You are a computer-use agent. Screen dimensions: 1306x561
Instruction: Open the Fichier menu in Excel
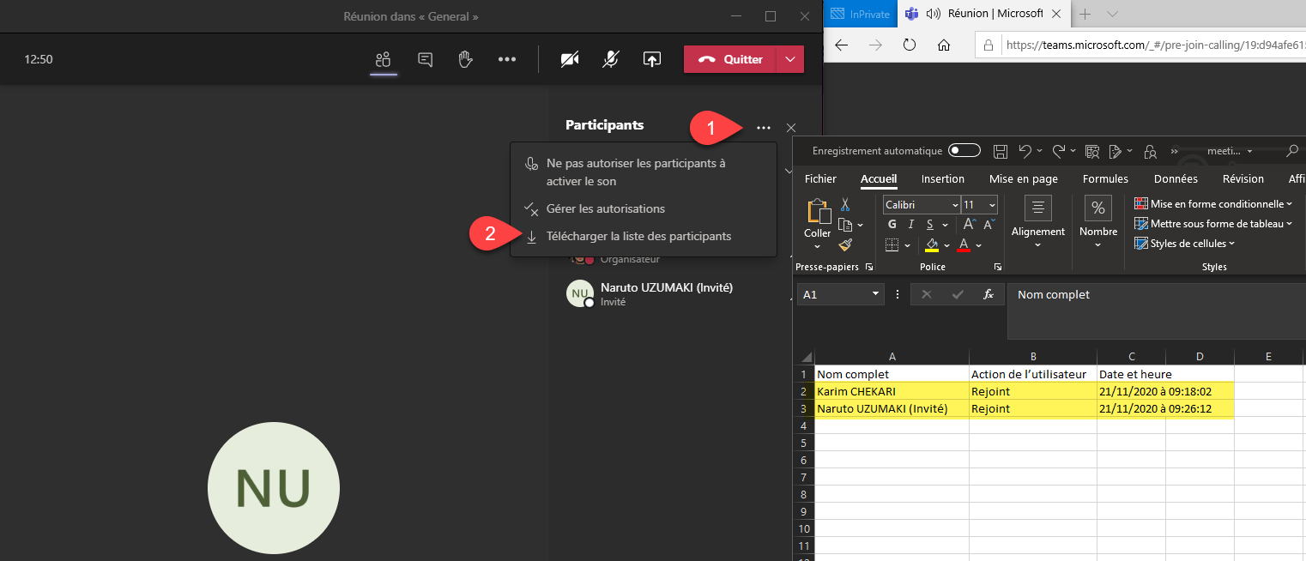pyautogui.click(x=820, y=179)
